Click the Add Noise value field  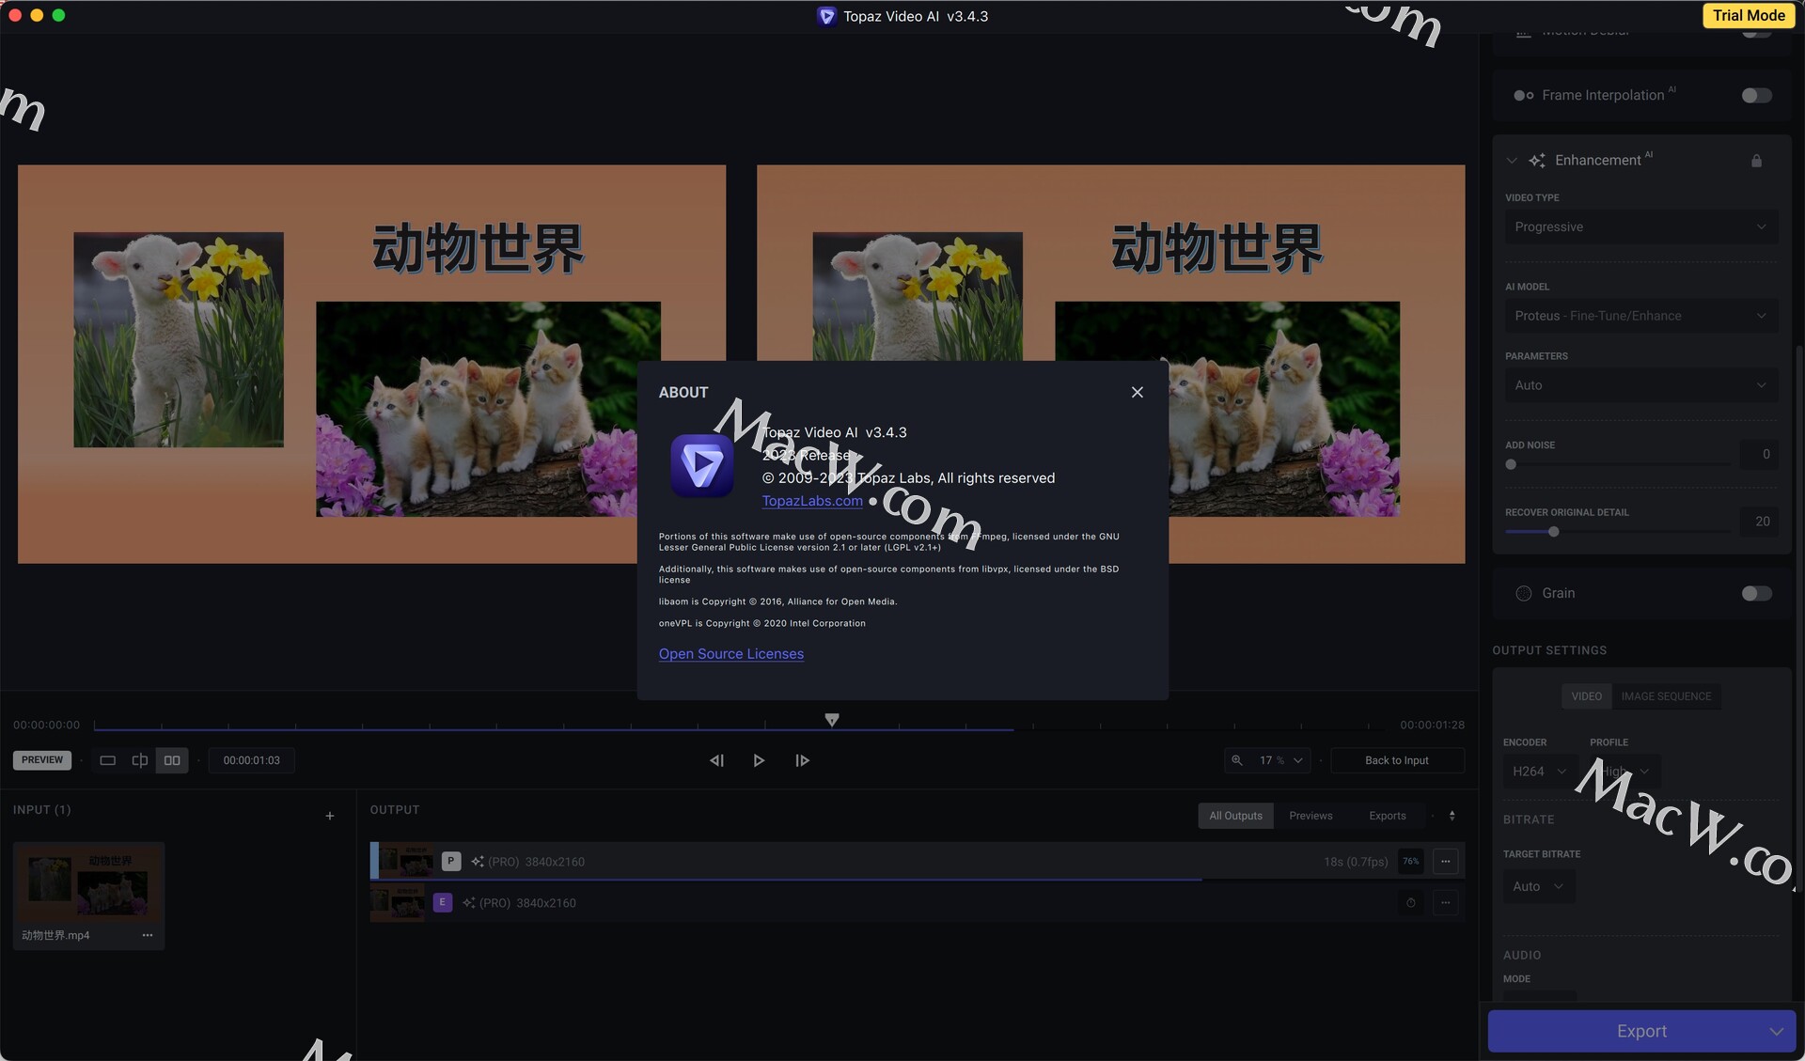(x=1758, y=455)
